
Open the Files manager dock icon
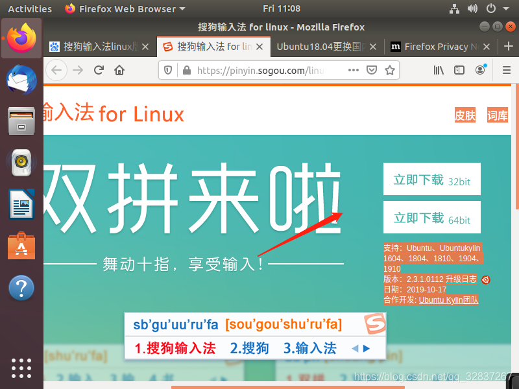[x=21, y=121]
